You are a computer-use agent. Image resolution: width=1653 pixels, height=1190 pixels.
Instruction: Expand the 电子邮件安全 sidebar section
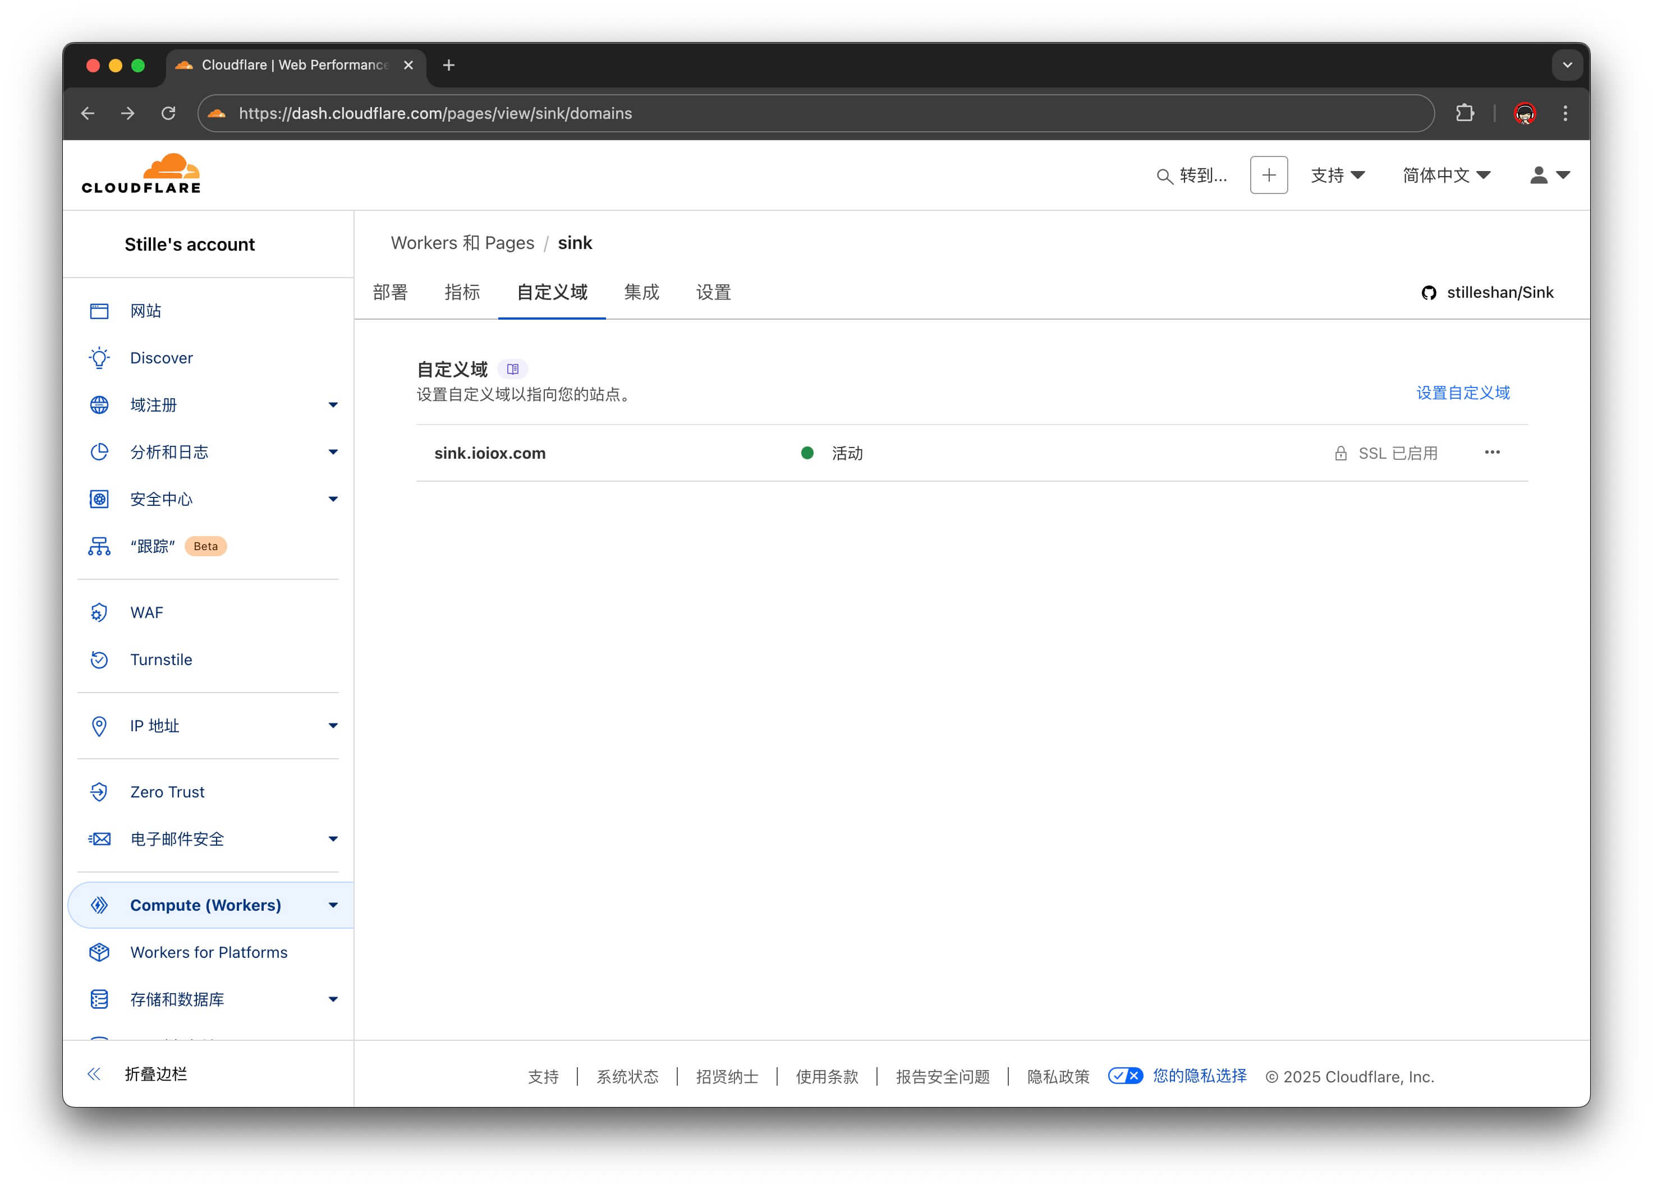(x=333, y=839)
